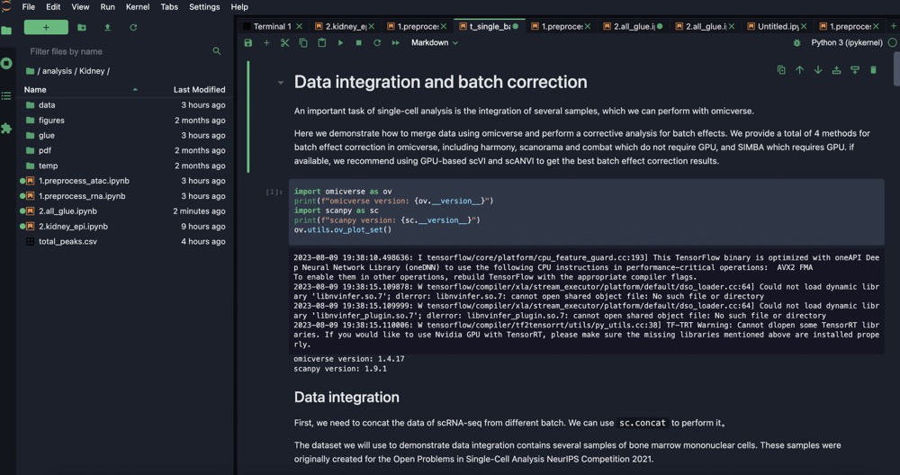The height and width of the screenshot is (475, 900).
Task: Switch kernel via Python 3 (ipykernel) label
Action: pos(847,43)
